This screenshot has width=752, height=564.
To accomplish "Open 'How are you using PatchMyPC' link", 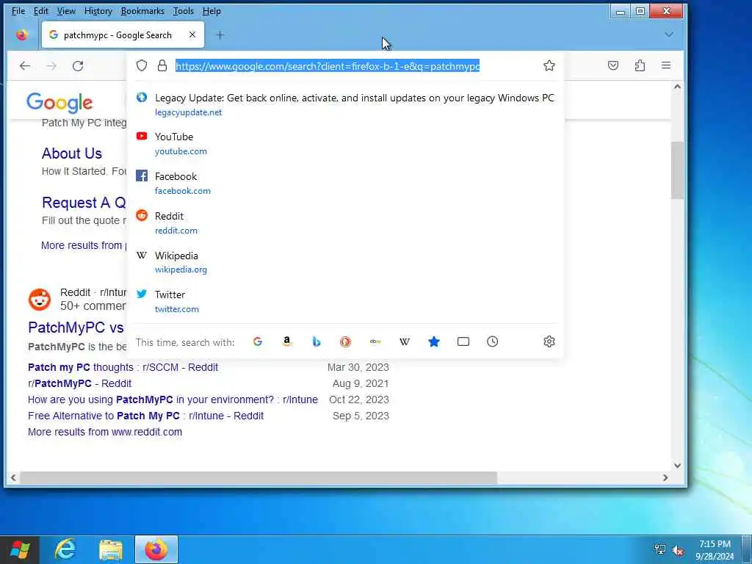I will pyautogui.click(x=173, y=400).
